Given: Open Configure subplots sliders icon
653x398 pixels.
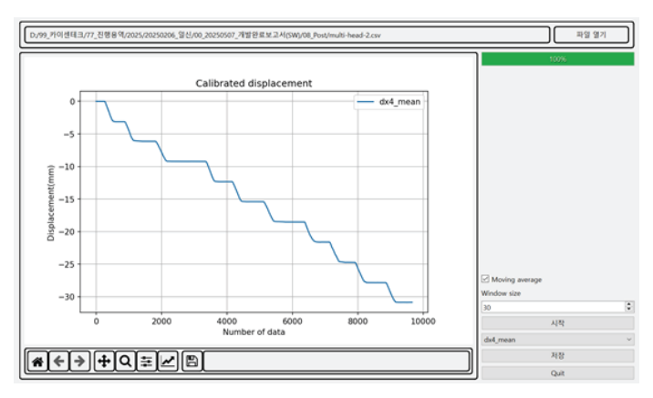Looking at the screenshot, I should click(146, 362).
